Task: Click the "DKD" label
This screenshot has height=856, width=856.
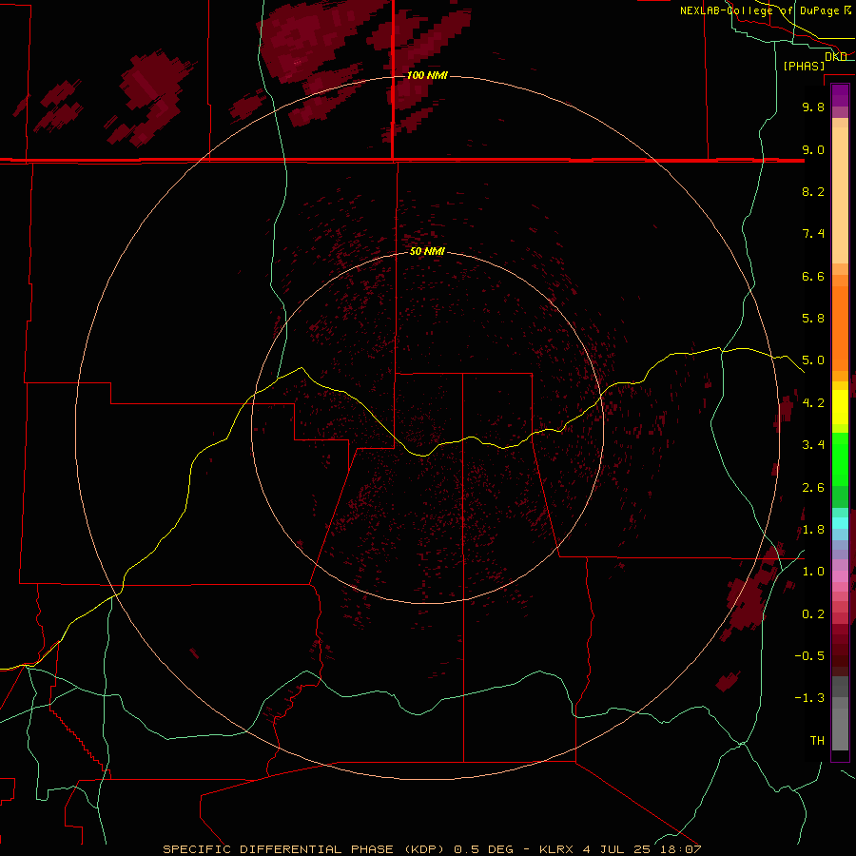Action: coord(836,57)
